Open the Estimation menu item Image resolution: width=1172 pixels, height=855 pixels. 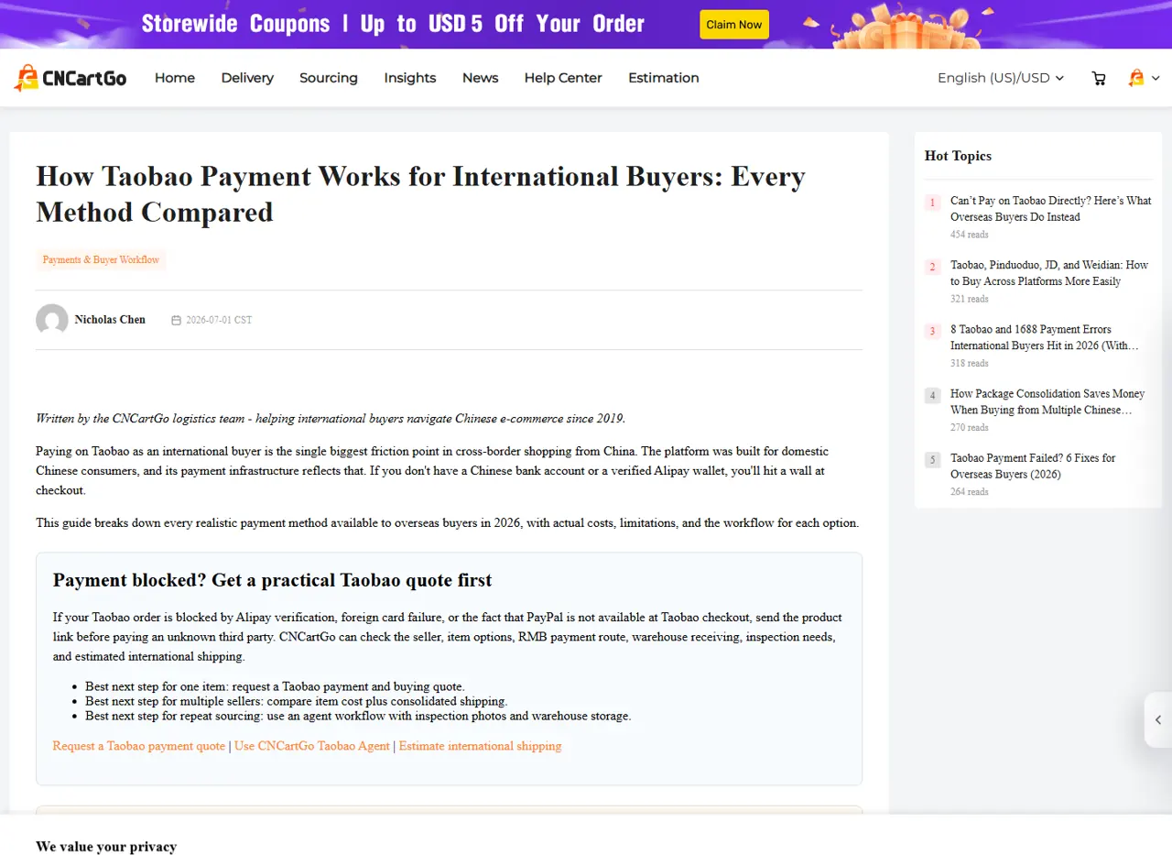tap(664, 78)
